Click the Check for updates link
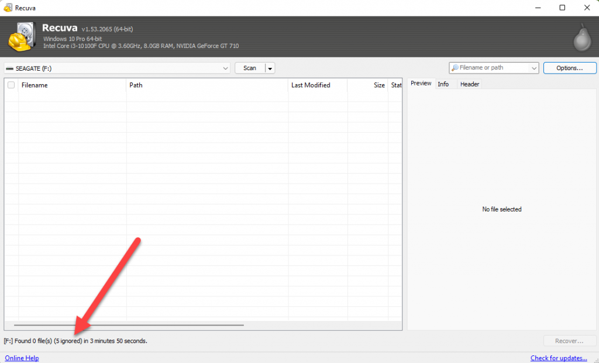Image resolution: width=599 pixels, height=363 pixels. 558,358
